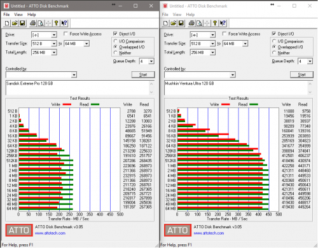The image size is (318, 248).
Task: Click Open folder icon in left ATTO window
Action: [15, 23]
